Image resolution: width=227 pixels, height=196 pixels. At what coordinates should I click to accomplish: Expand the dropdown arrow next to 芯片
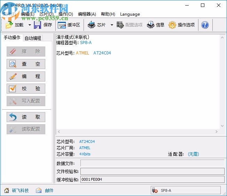tap(112, 25)
